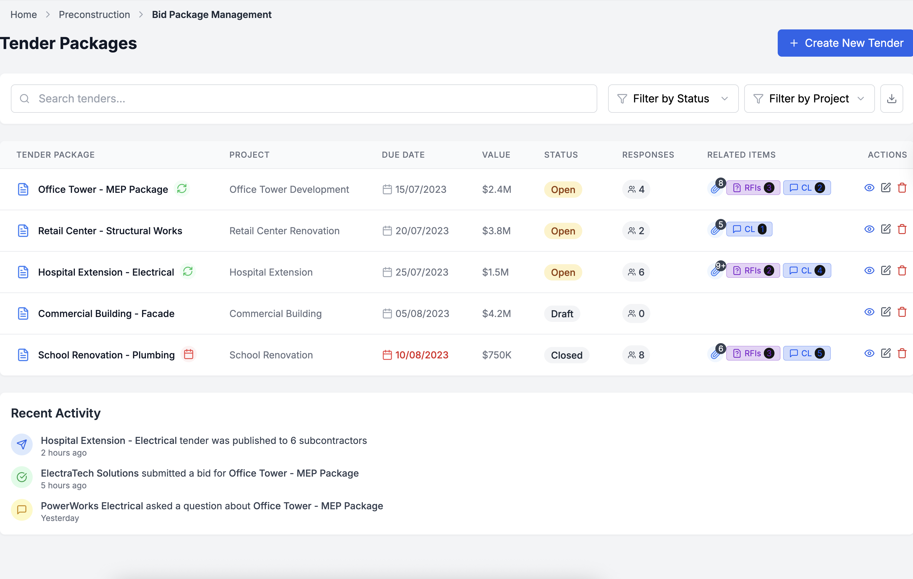Delete the Hospital Extension - Electrical tender
The height and width of the screenshot is (579, 913).
click(902, 270)
